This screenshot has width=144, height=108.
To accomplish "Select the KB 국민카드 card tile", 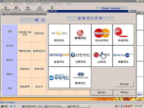I will click(x=59, y=35).
